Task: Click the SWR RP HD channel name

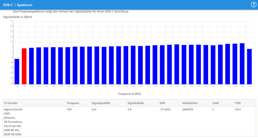Action: 12,130
